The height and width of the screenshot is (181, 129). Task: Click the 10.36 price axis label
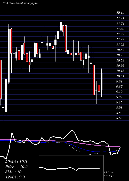(x=120, y=66)
